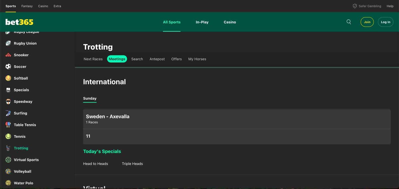Open Head to Heads specials
This screenshot has width=399, height=189.
(95, 164)
